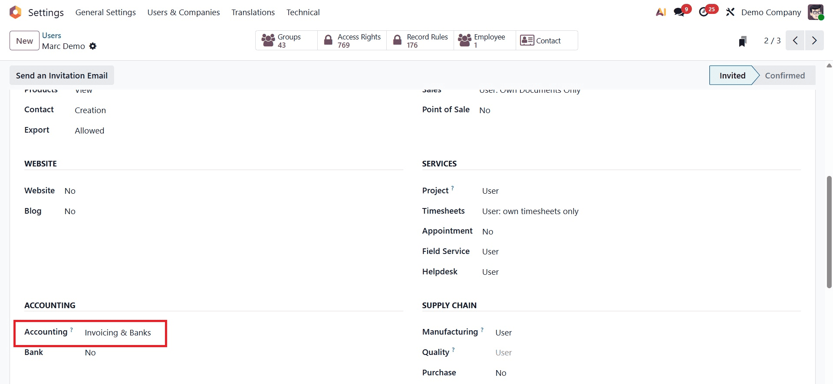Open the Record Rules smart button
This screenshot has width=833, height=384.
click(x=419, y=40)
